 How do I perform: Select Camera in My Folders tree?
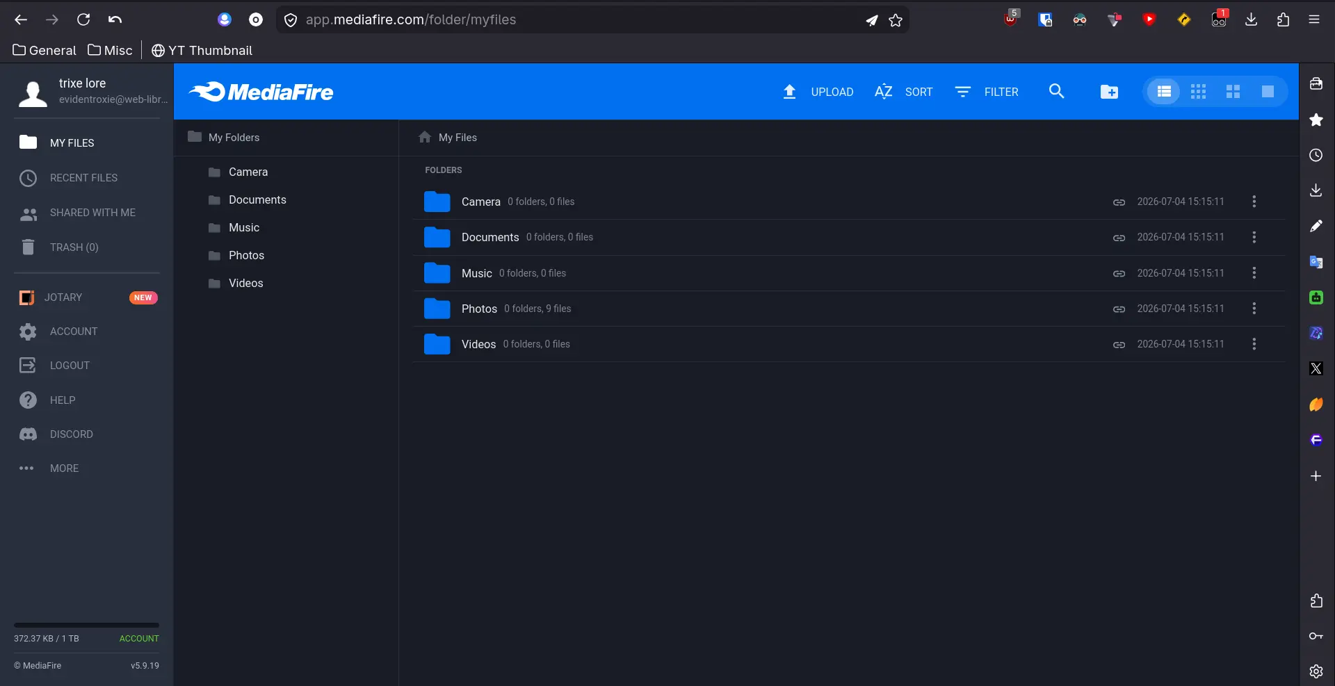pos(248,172)
